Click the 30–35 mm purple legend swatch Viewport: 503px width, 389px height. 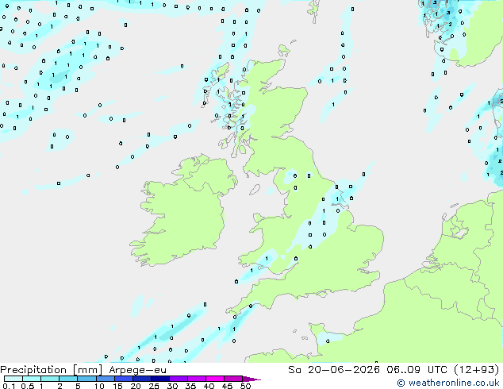coord(179,379)
